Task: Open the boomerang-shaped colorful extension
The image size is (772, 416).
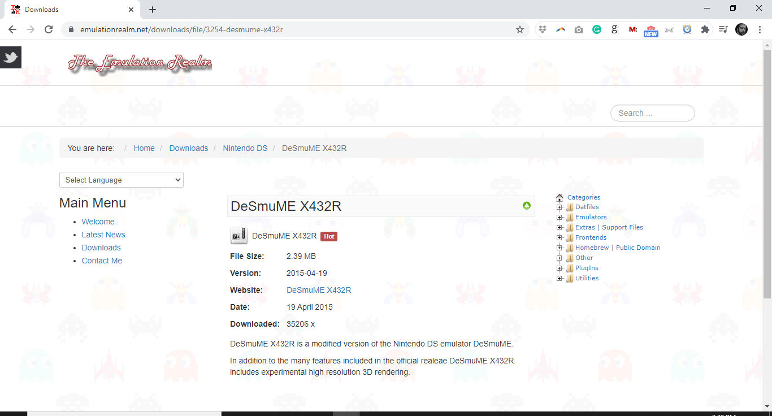Action: point(561,29)
